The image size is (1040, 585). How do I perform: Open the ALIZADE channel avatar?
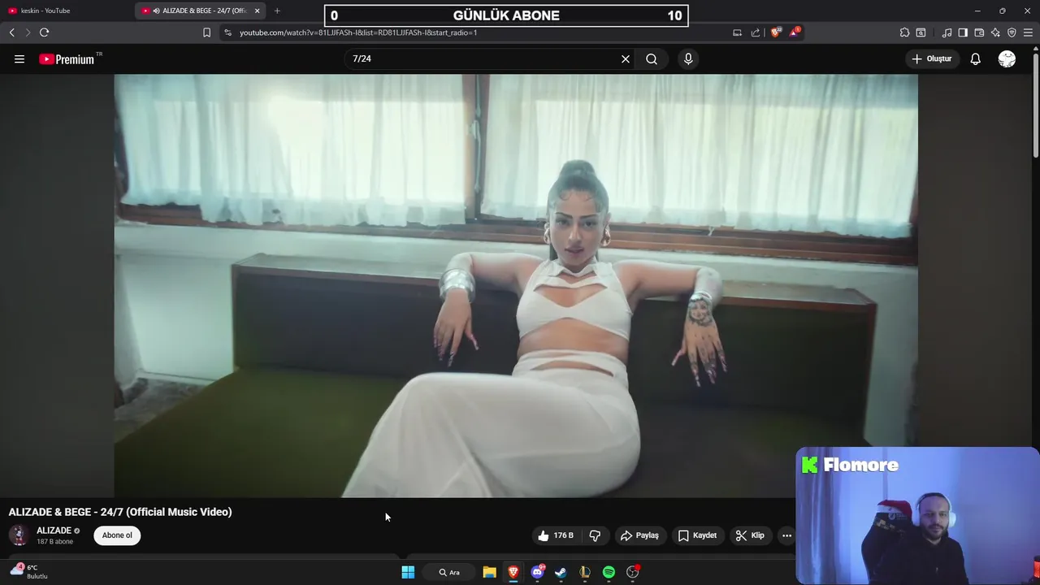click(19, 535)
